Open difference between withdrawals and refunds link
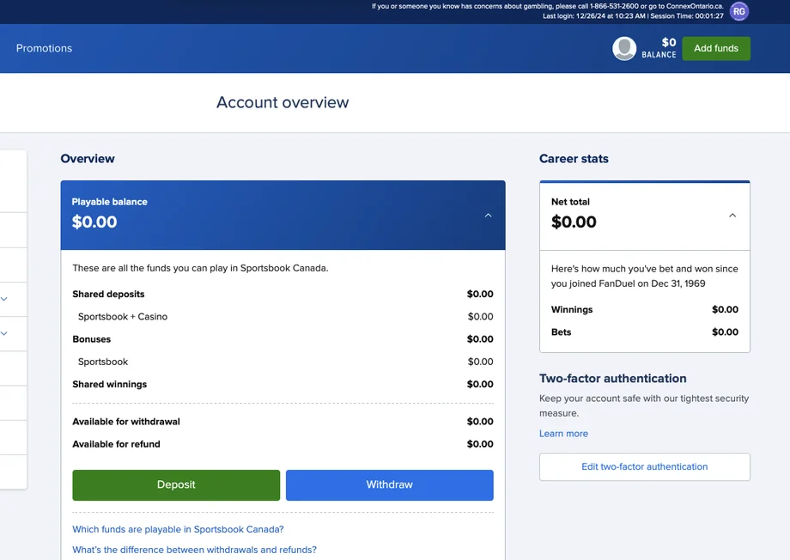 pos(194,550)
